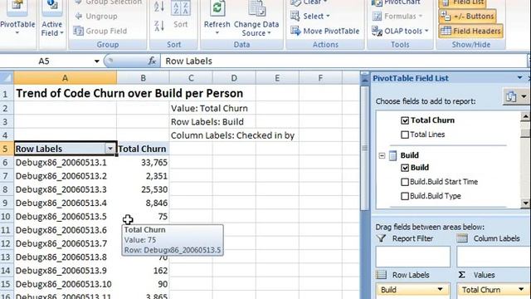Screen dimensions: 531x299
Task: Click the formula bar containing Row Labels
Action: [x=343, y=61]
